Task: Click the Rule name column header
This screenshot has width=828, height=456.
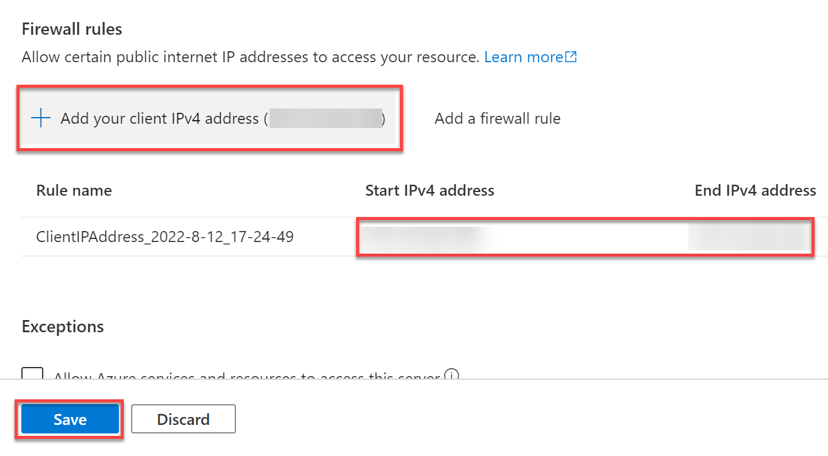Action: (74, 190)
